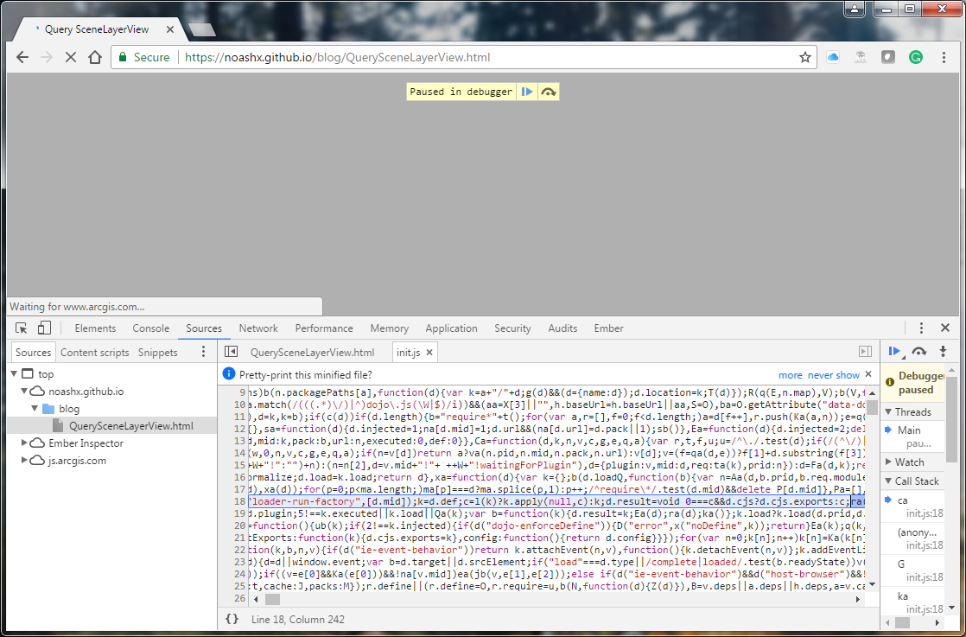
Task: Switch to Content scripts navigator tab
Action: [95, 353]
